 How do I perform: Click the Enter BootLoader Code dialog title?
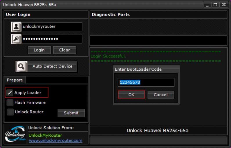[x=138, y=70]
